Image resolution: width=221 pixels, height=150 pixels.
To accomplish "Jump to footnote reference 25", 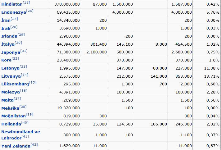I will pyautogui.click(x=26, y=3).
